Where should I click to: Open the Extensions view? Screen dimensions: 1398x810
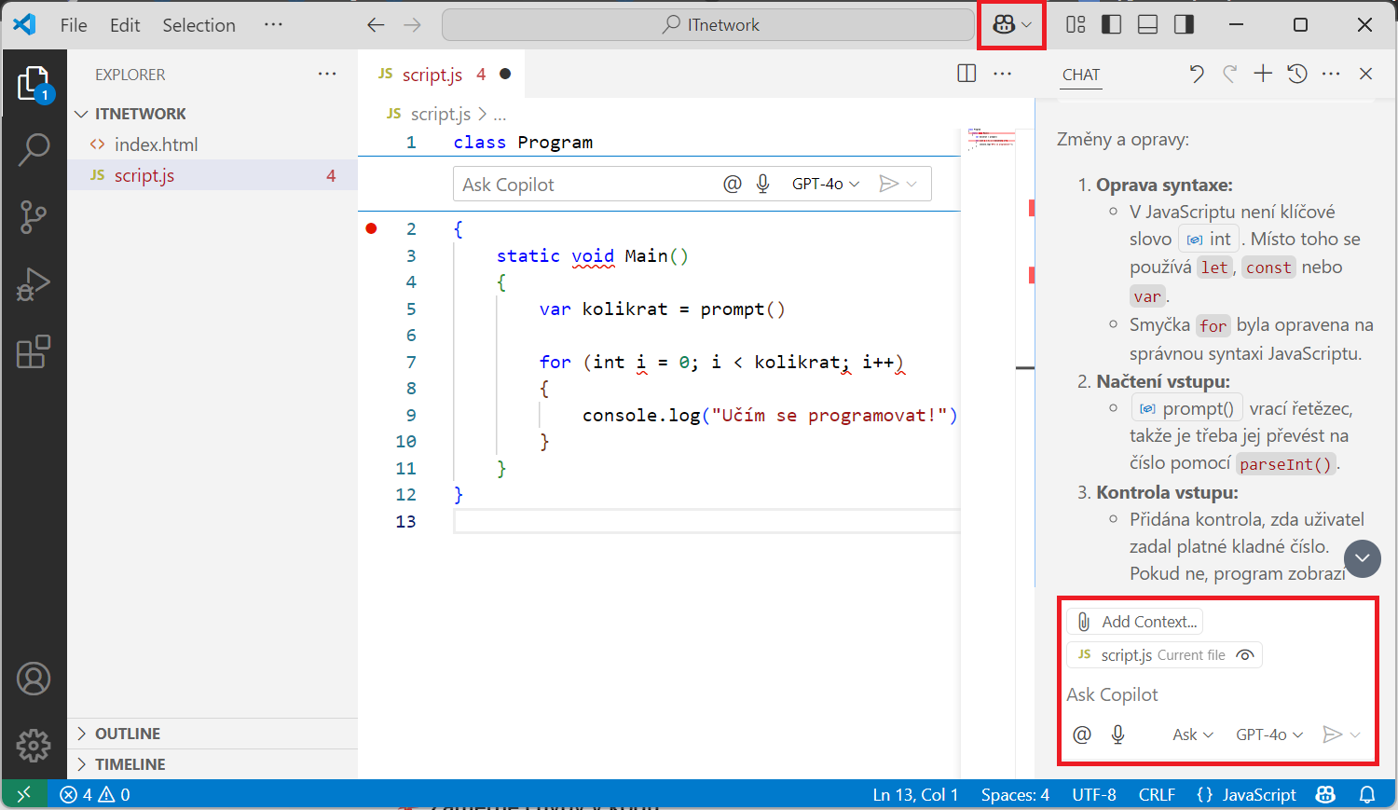pos(34,352)
